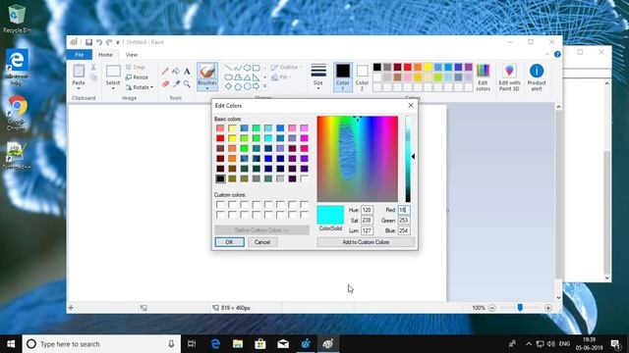Zoom out with the minus button
The width and height of the screenshot is (629, 353).
(x=491, y=308)
